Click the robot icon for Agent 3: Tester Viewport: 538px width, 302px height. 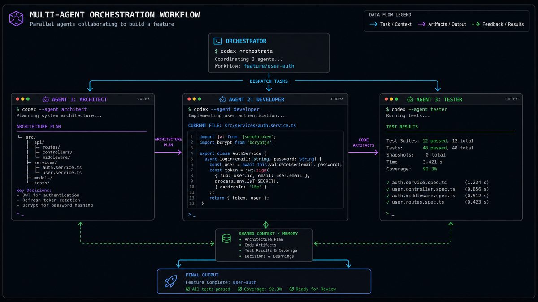coord(410,99)
